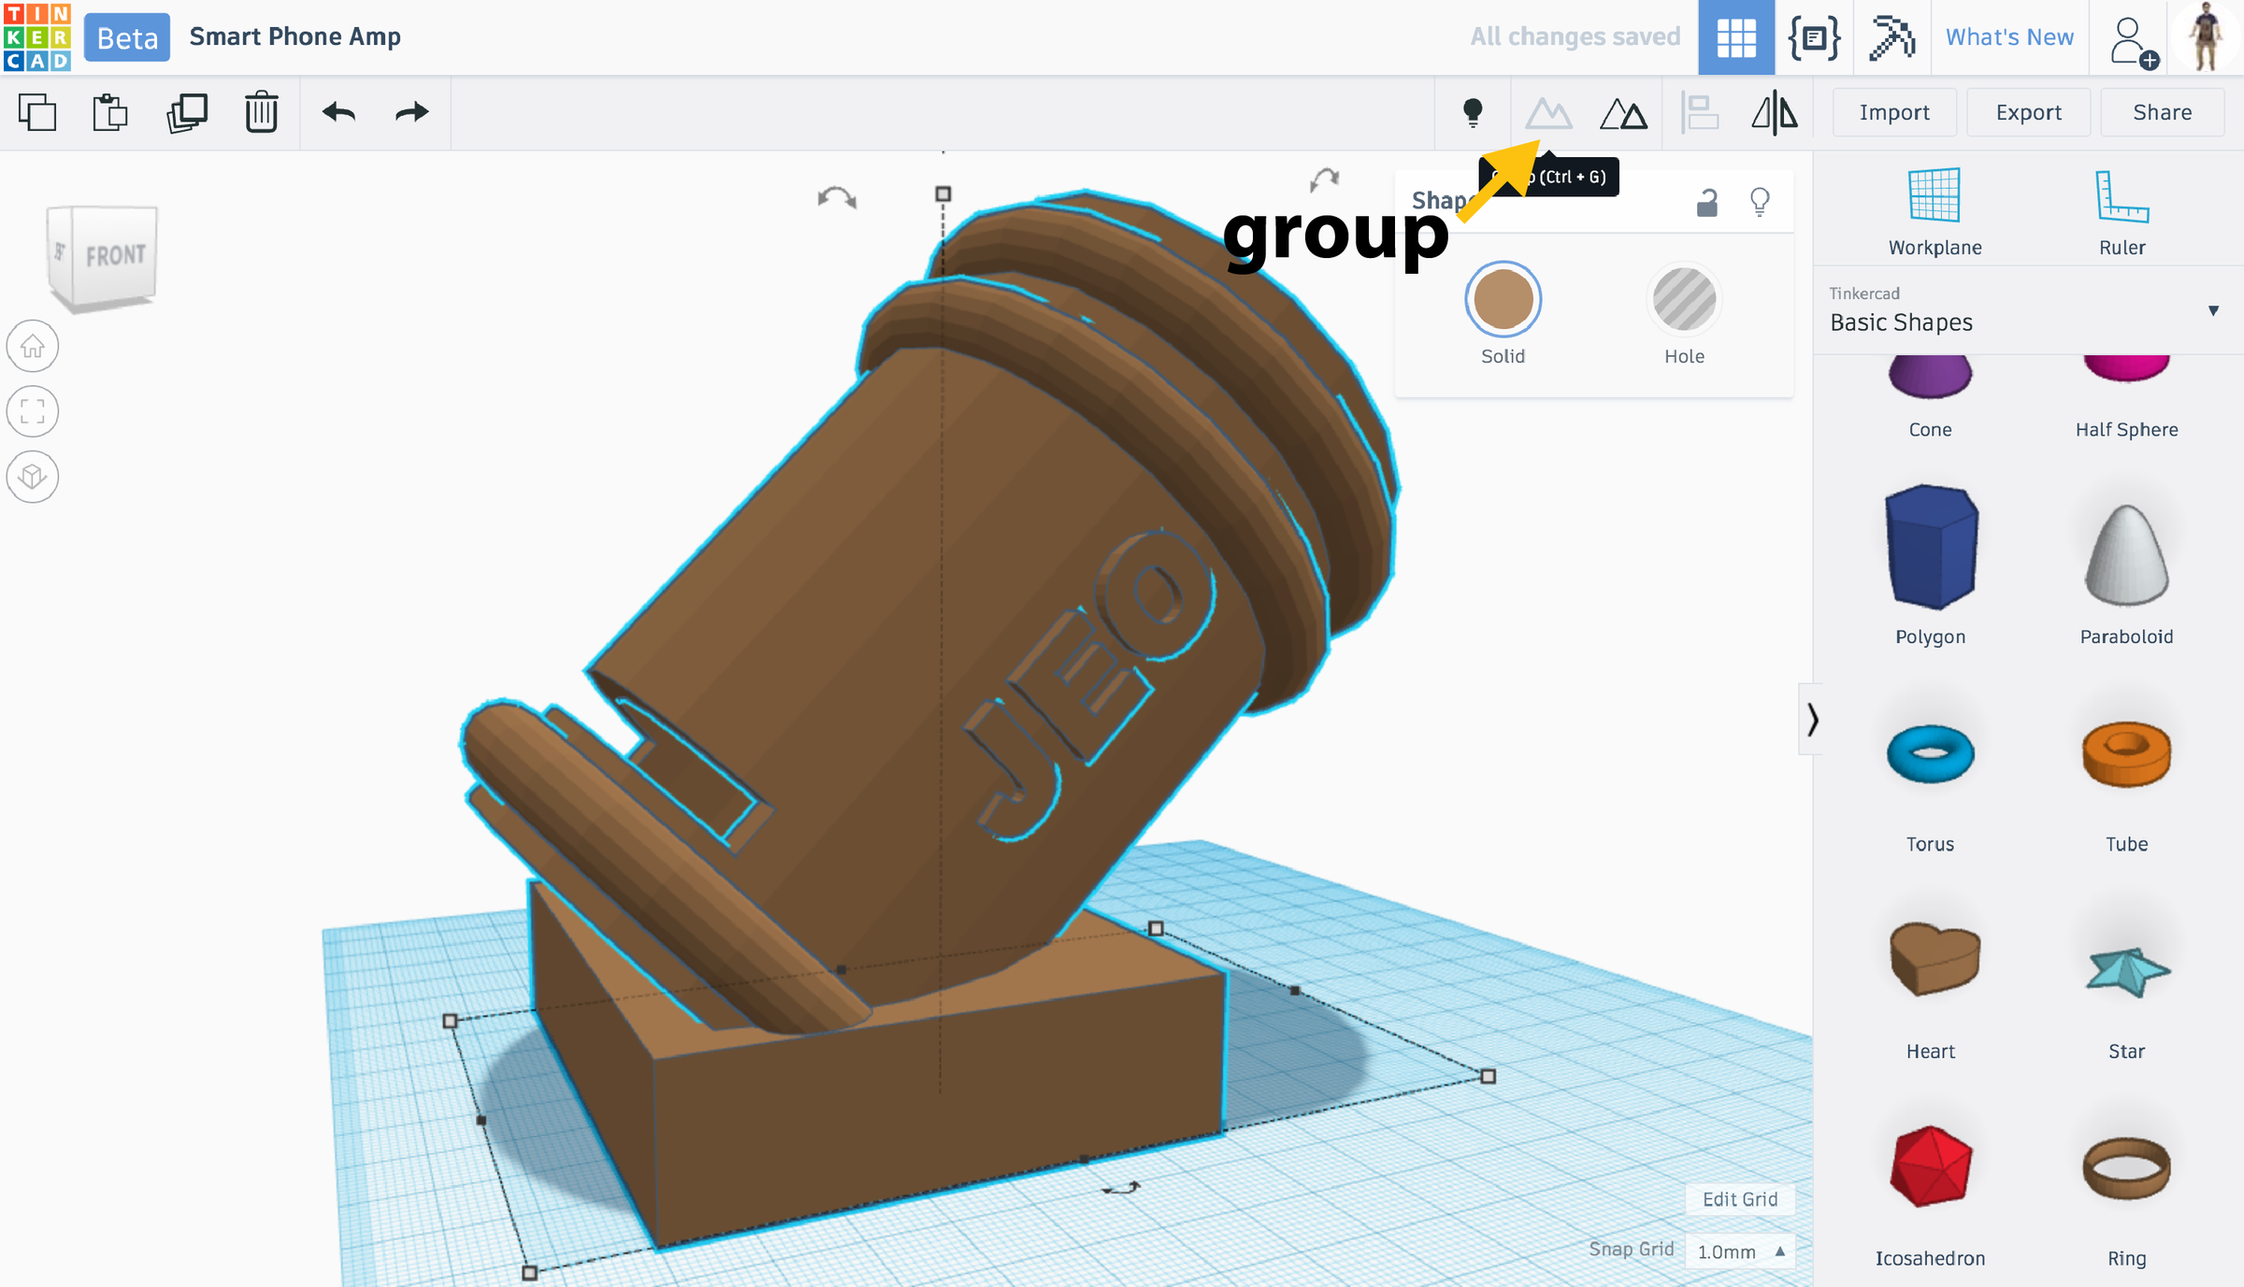This screenshot has height=1287, width=2244.
Task: Click the Ungroup shapes icon
Action: tap(1623, 114)
